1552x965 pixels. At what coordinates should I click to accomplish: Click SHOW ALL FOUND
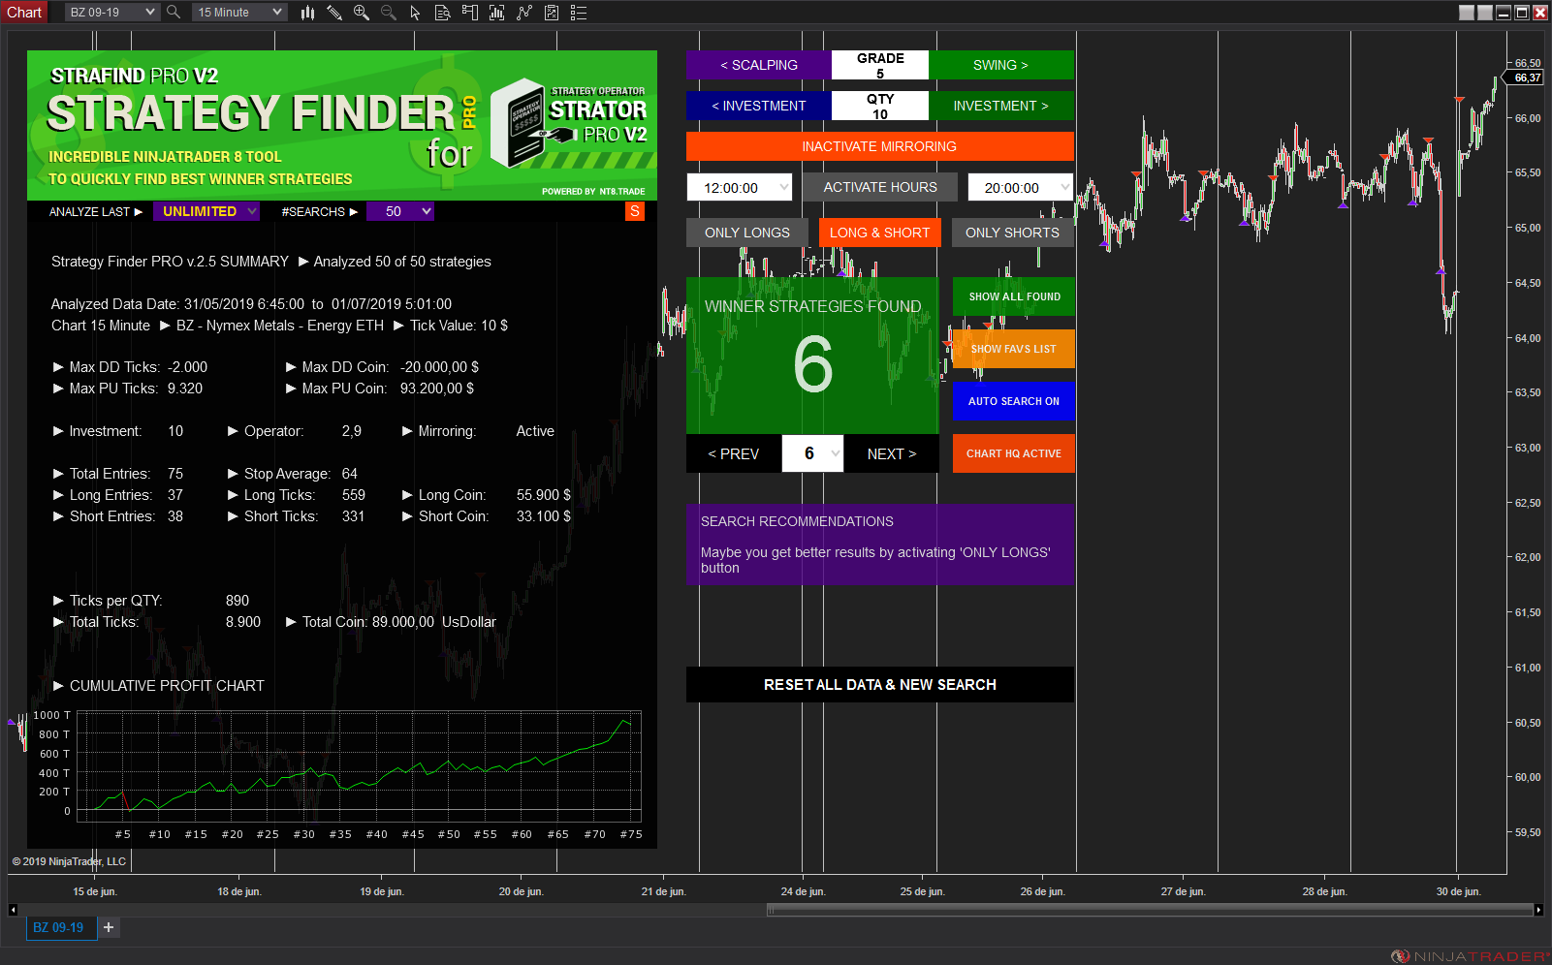pos(1014,296)
